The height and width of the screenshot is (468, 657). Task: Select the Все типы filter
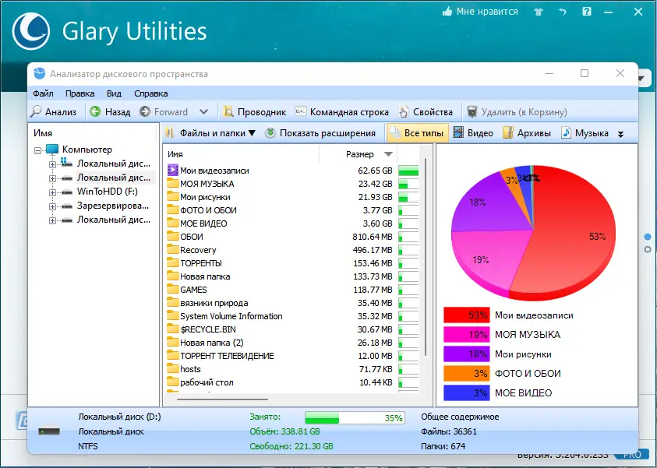click(x=417, y=133)
